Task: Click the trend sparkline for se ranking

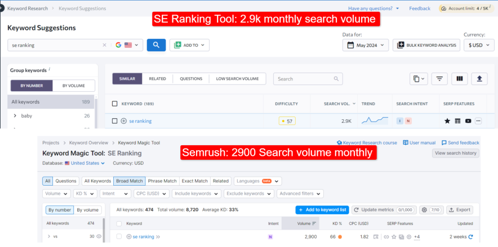Action: [x=375, y=120]
